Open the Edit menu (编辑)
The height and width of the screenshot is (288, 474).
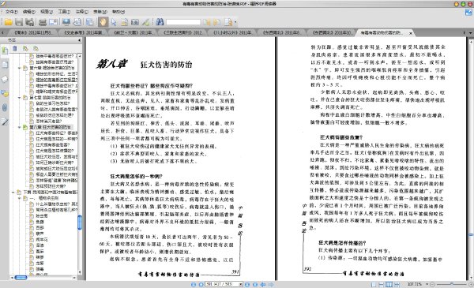pyautogui.click(x=29, y=12)
